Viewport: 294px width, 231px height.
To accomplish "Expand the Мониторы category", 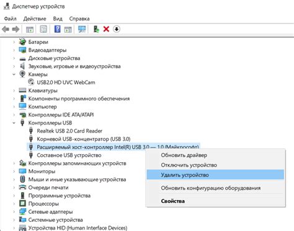I will pos(14,172).
